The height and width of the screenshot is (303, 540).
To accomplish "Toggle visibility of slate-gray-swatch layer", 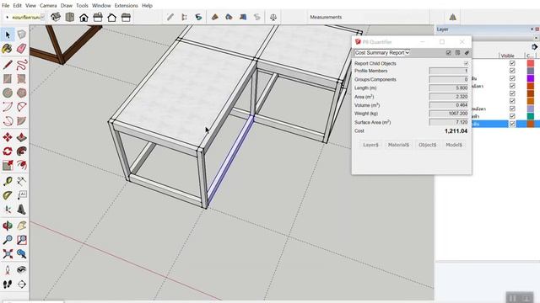I will click(512, 71).
